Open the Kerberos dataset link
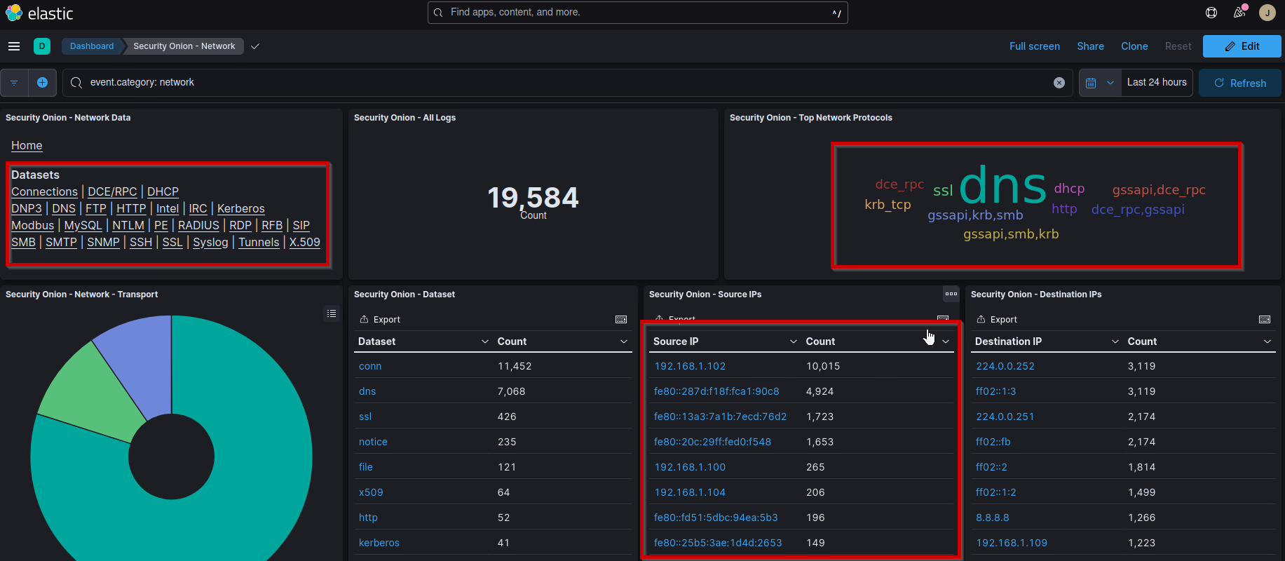 [x=240, y=208]
